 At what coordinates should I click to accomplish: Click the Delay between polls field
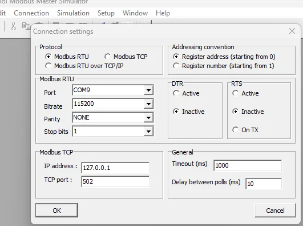[264, 184]
